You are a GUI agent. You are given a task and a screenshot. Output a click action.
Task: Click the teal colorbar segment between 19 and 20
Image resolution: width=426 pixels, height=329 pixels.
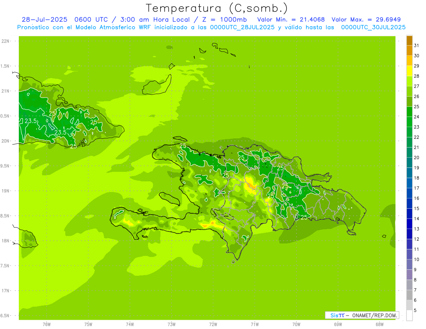[409, 163]
